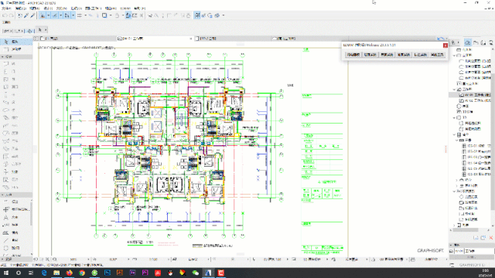Click the leftmost button in the floating plugin dialog

(x=353, y=55)
